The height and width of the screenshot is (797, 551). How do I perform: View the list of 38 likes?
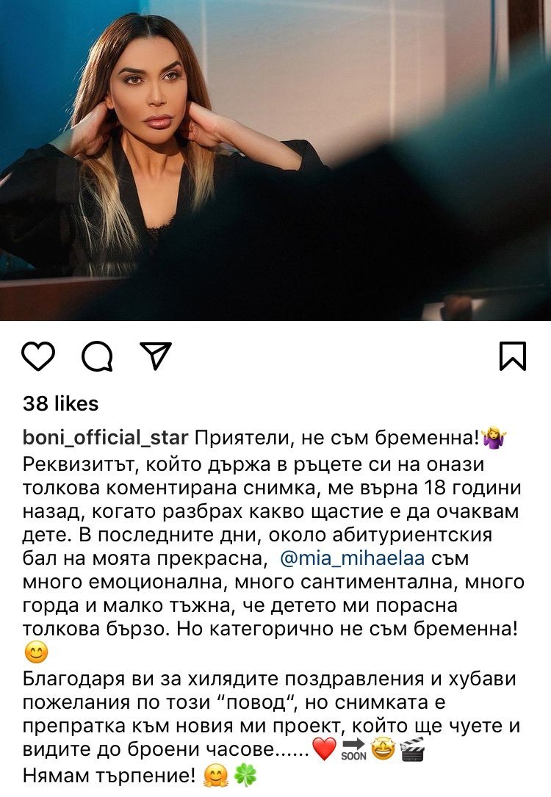[x=60, y=403]
